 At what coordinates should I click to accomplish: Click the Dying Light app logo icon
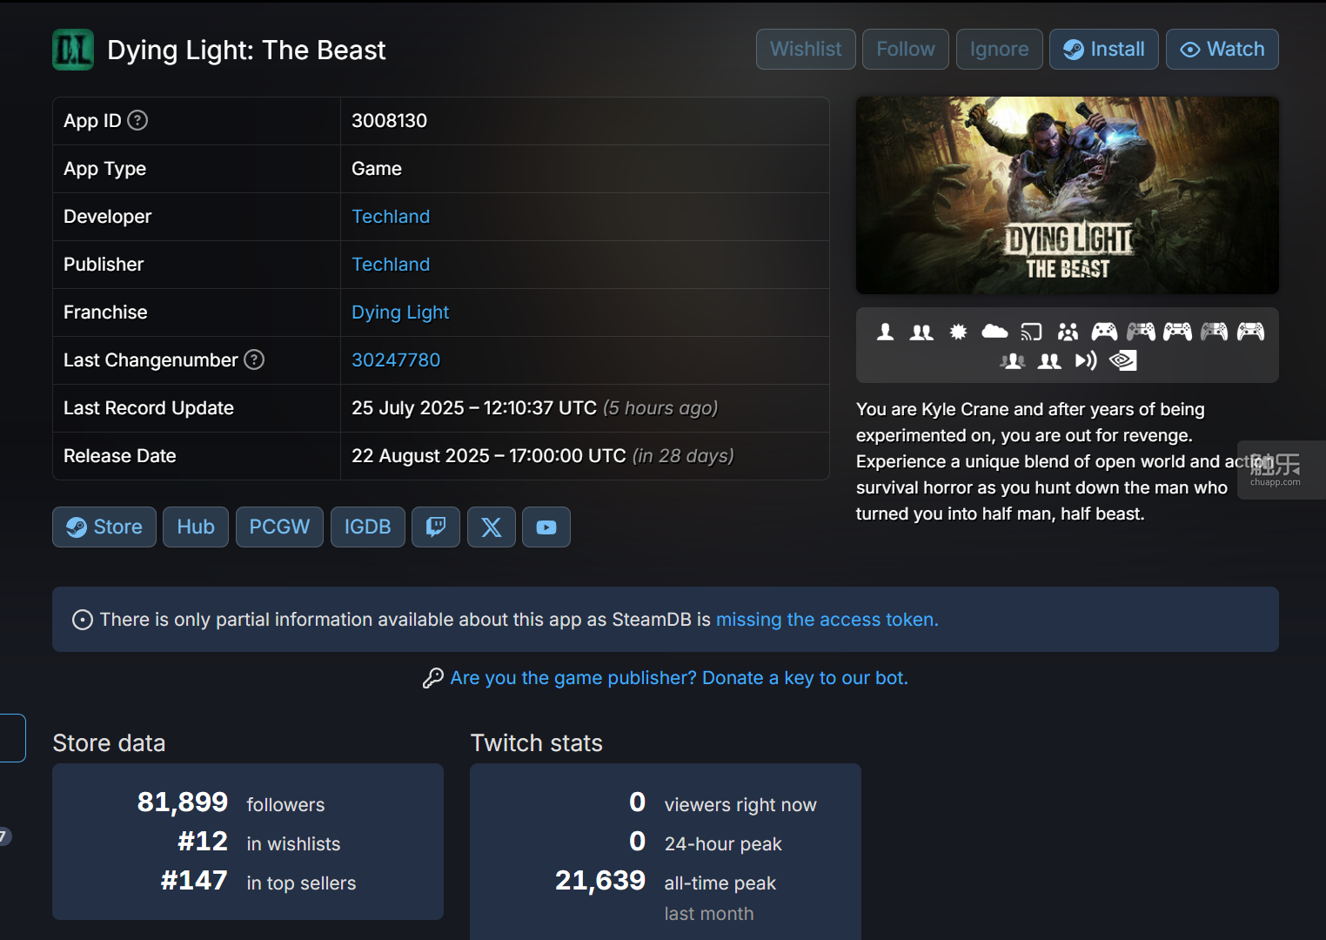(73, 50)
